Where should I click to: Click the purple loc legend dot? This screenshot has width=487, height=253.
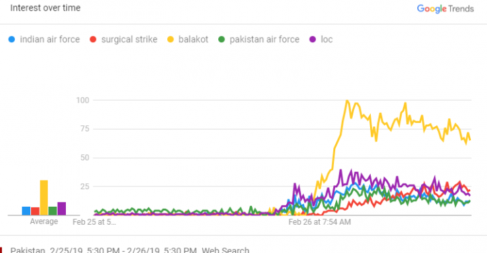[x=313, y=40]
